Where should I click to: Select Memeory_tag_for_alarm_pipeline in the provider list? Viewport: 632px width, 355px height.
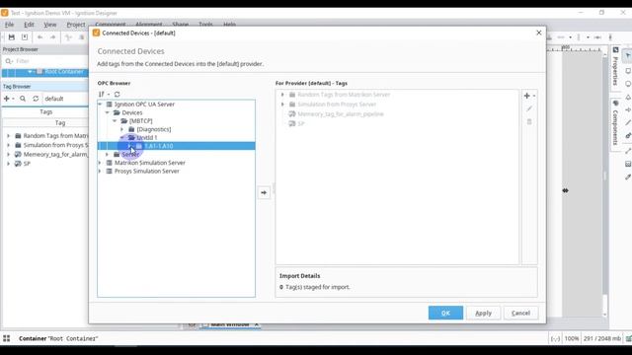tap(341, 114)
